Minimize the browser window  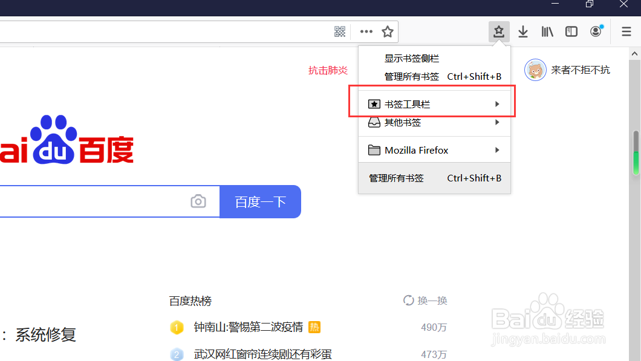click(x=555, y=3)
